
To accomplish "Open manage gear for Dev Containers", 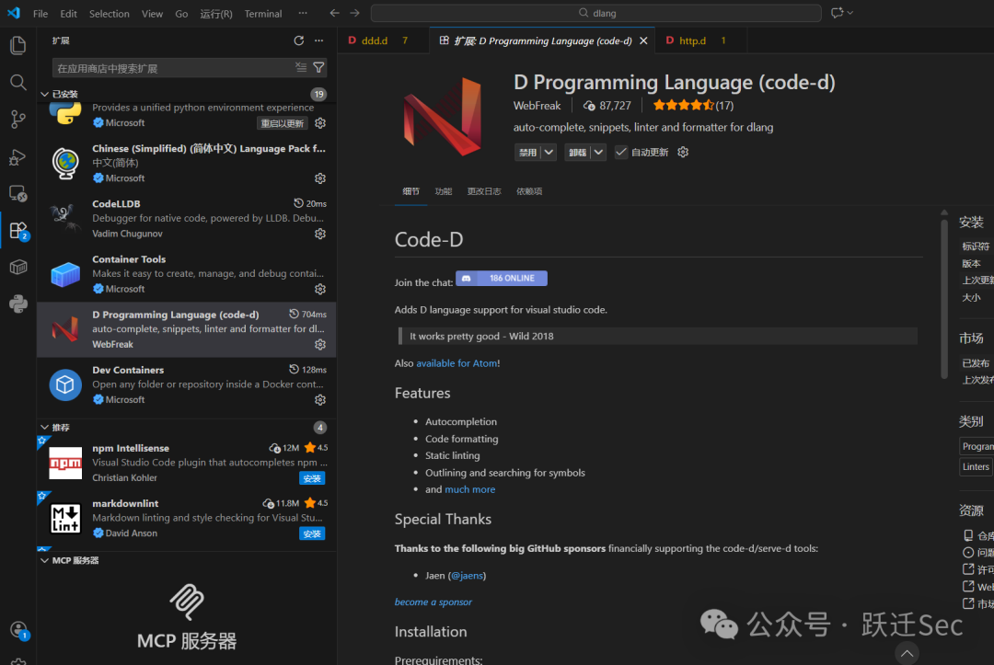I will pos(320,399).
